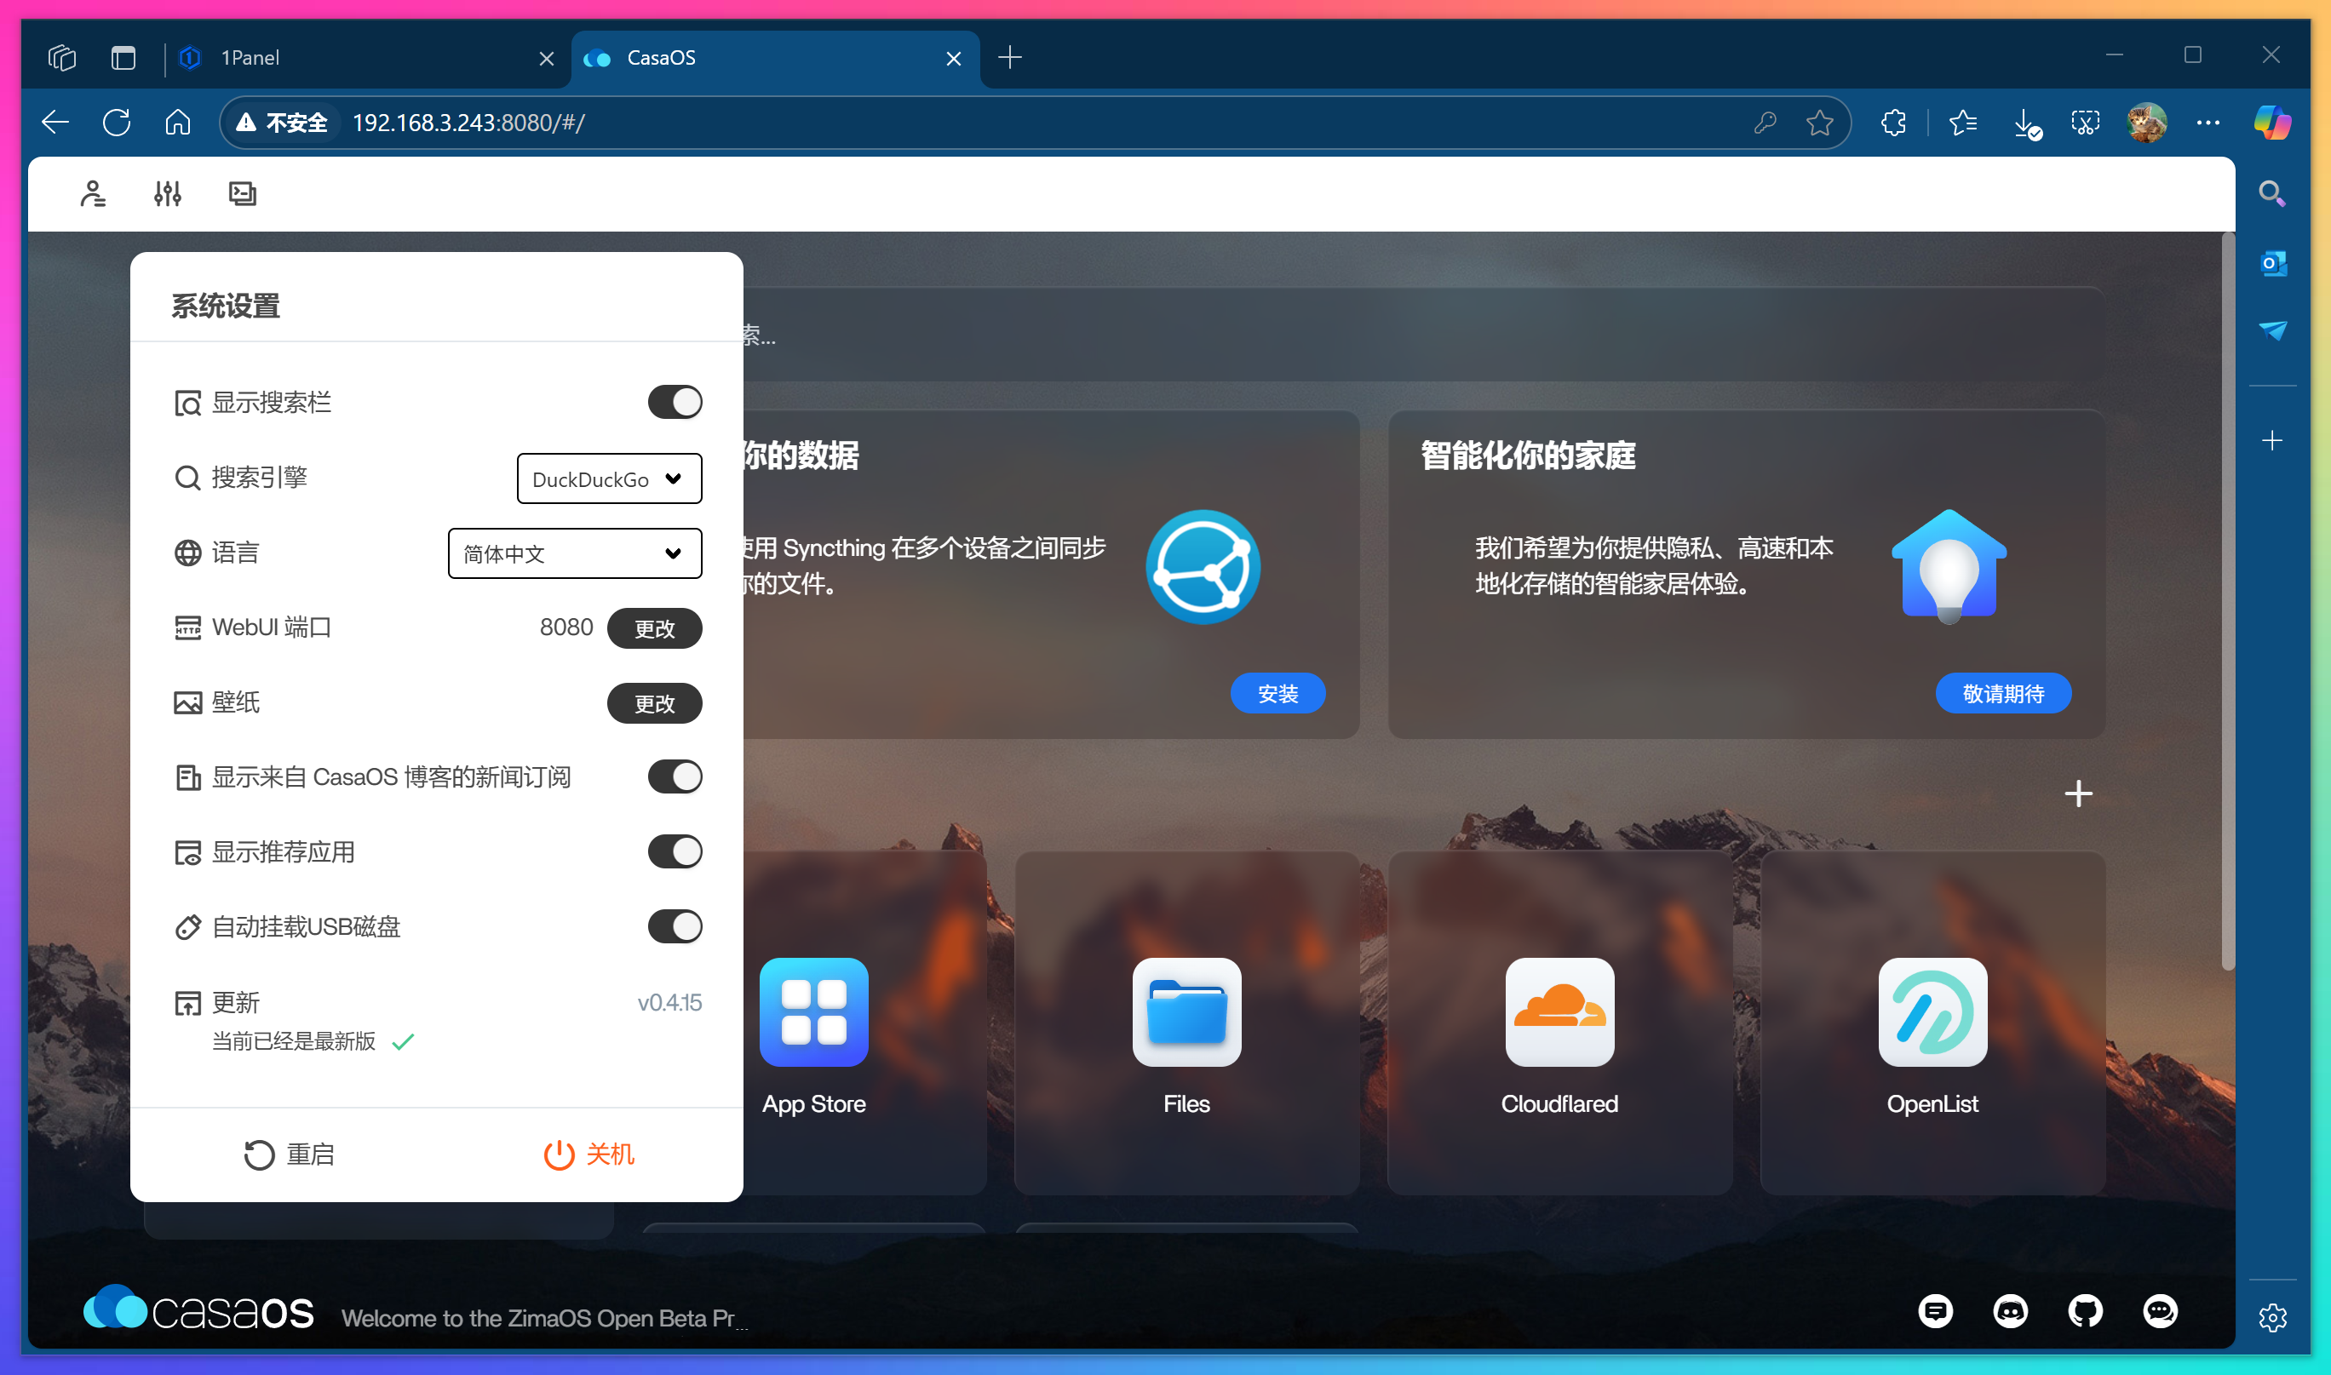Expand the 简体中文 language selector

click(575, 553)
